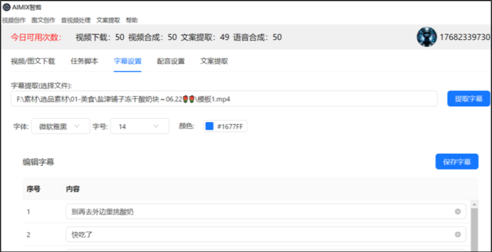Switch to the 配音设置 tab
The width and height of the screenshot is (492, 252).
(170, 61)
